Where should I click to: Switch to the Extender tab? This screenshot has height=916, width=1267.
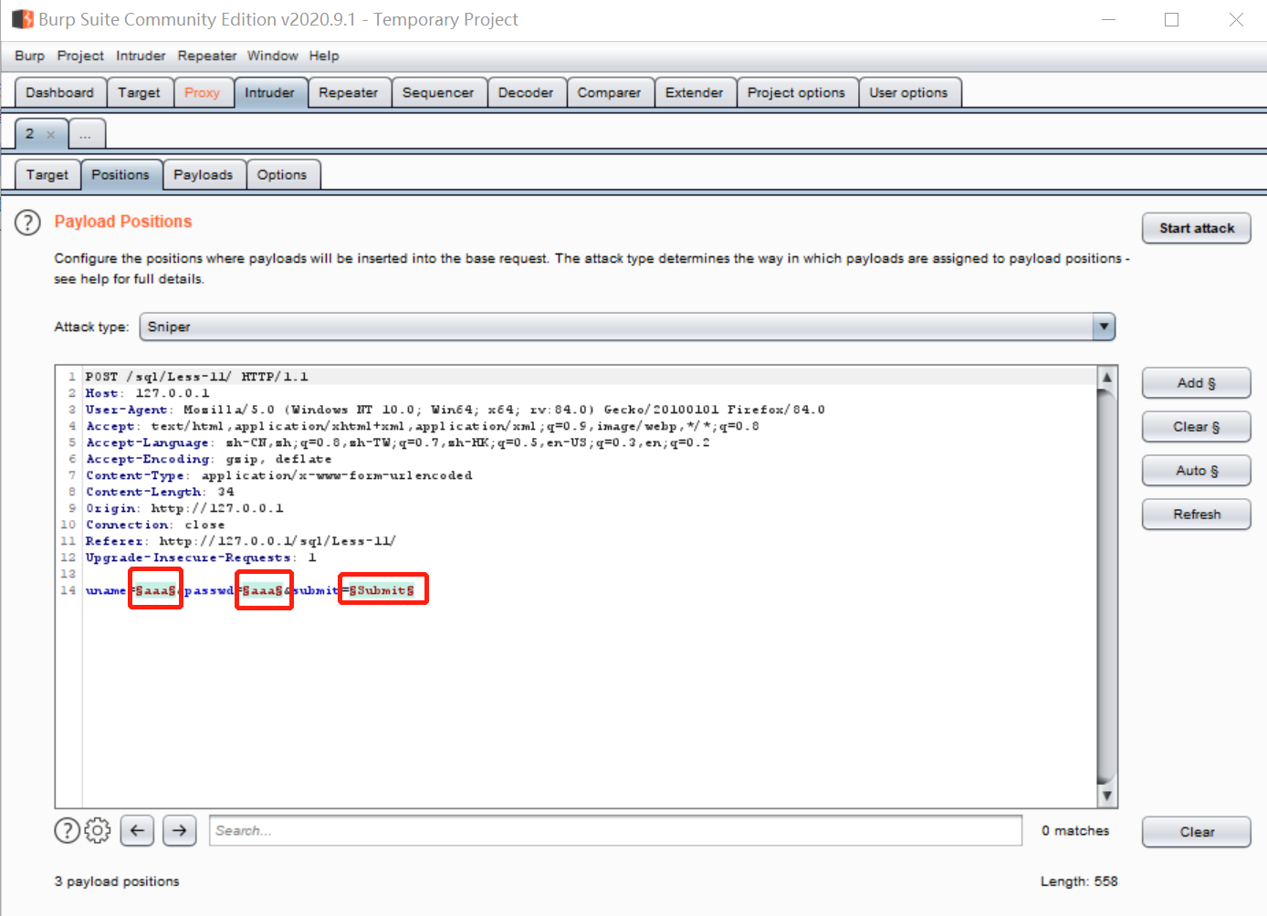click(694, 92)
